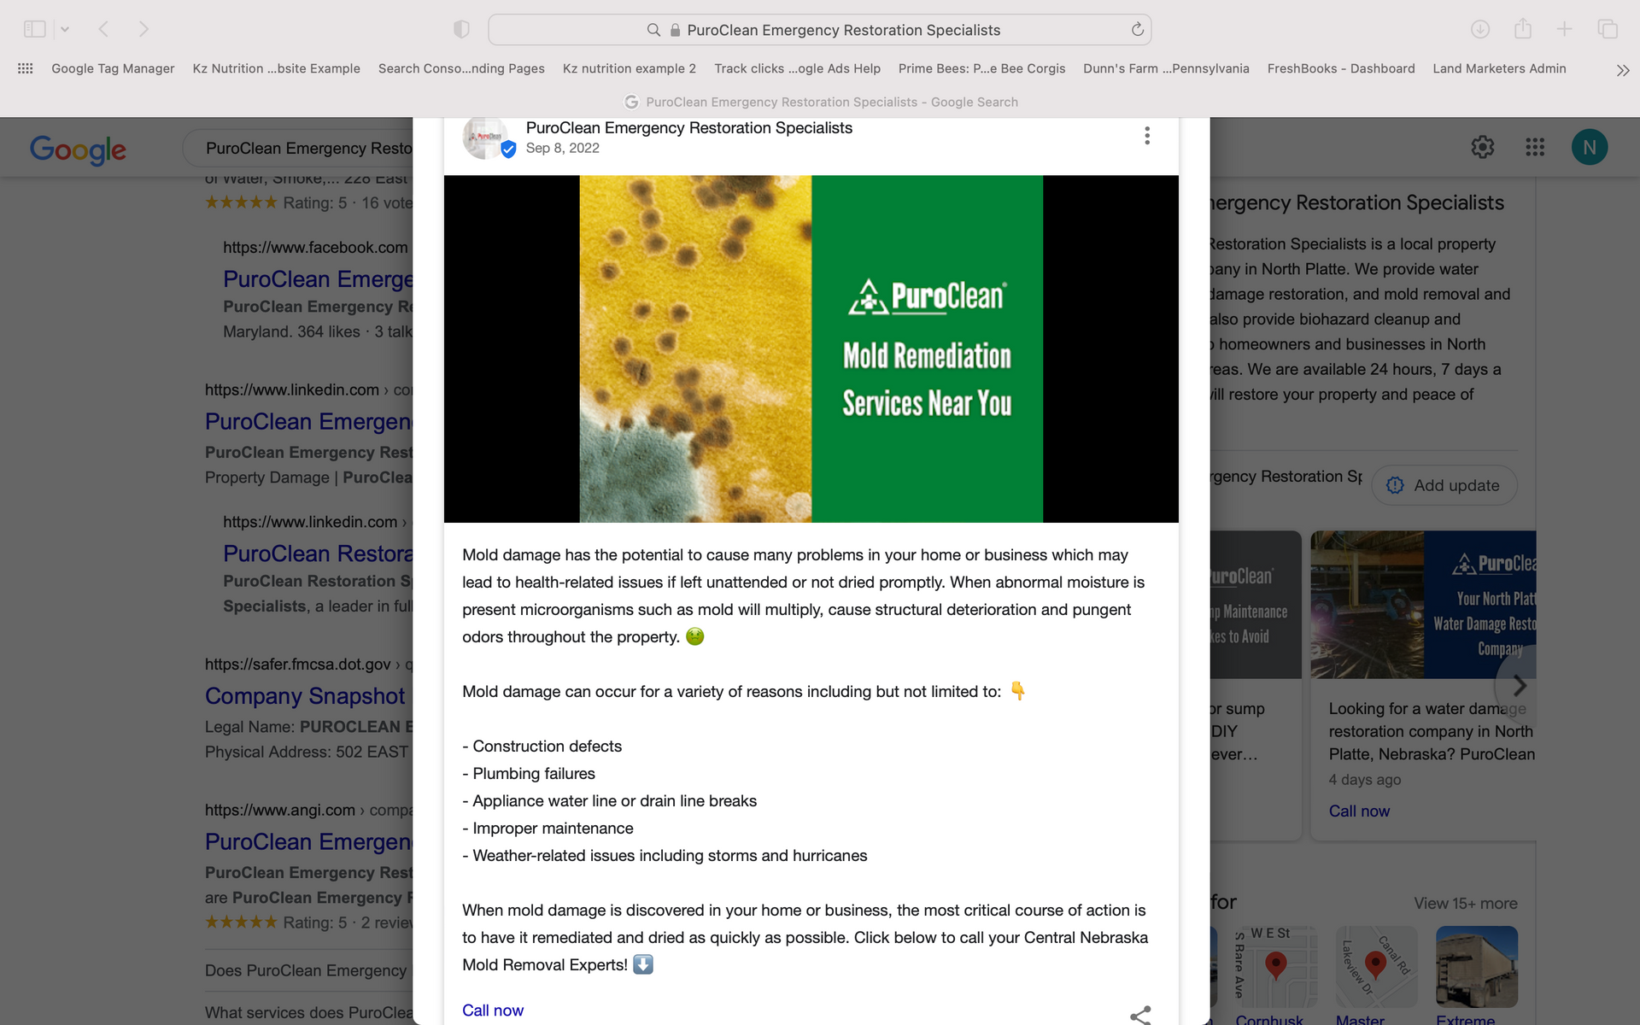Expand hidden bookmarks with double chevron
1640x1025 pixels.
(x=1622, y=70)
